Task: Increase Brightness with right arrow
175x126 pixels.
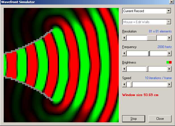Action: [169, 69]
